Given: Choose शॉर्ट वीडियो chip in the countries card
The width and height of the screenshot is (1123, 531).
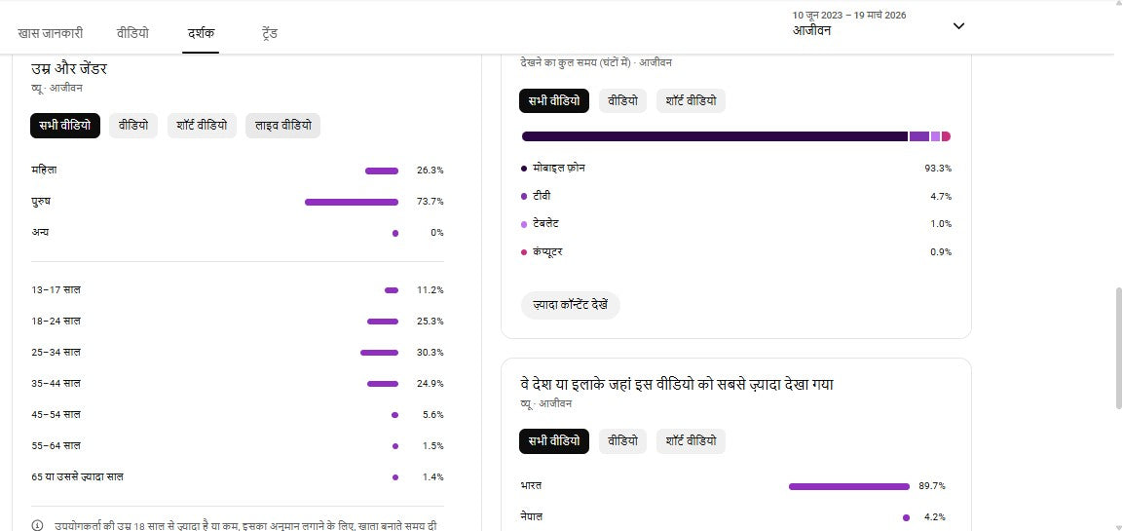Looking at the screenshot, I should pyautogui.click(x=691, y=441).
